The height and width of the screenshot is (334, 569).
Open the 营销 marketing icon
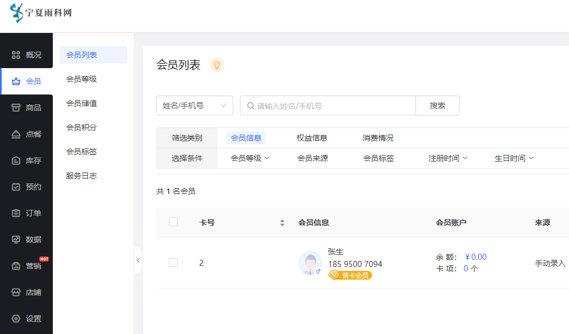click(16, 266)
